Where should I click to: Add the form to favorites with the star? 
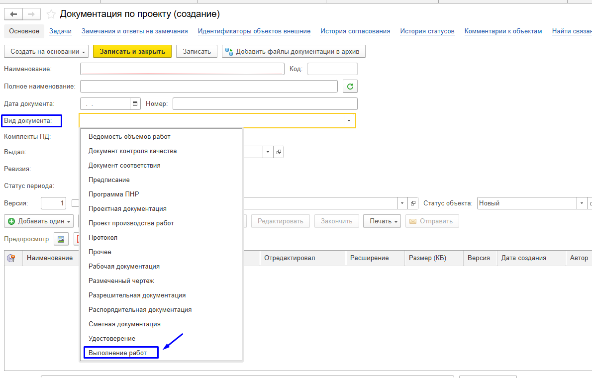51,14
